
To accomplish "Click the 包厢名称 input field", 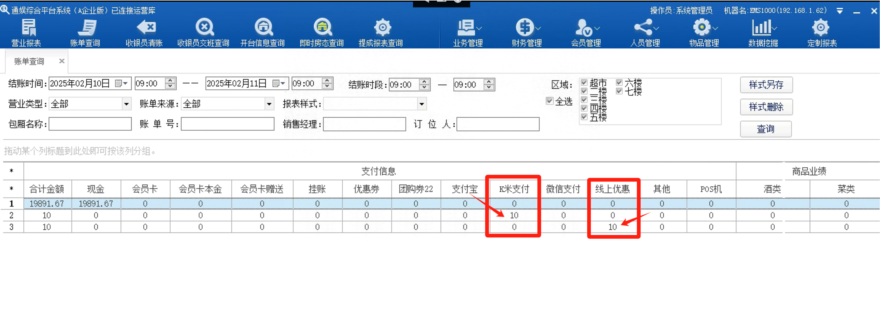I will tap(90, 124).
